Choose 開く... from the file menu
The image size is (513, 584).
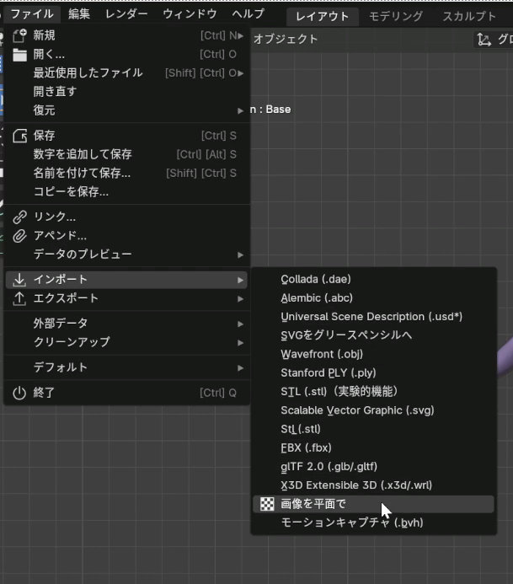(126, 55)
